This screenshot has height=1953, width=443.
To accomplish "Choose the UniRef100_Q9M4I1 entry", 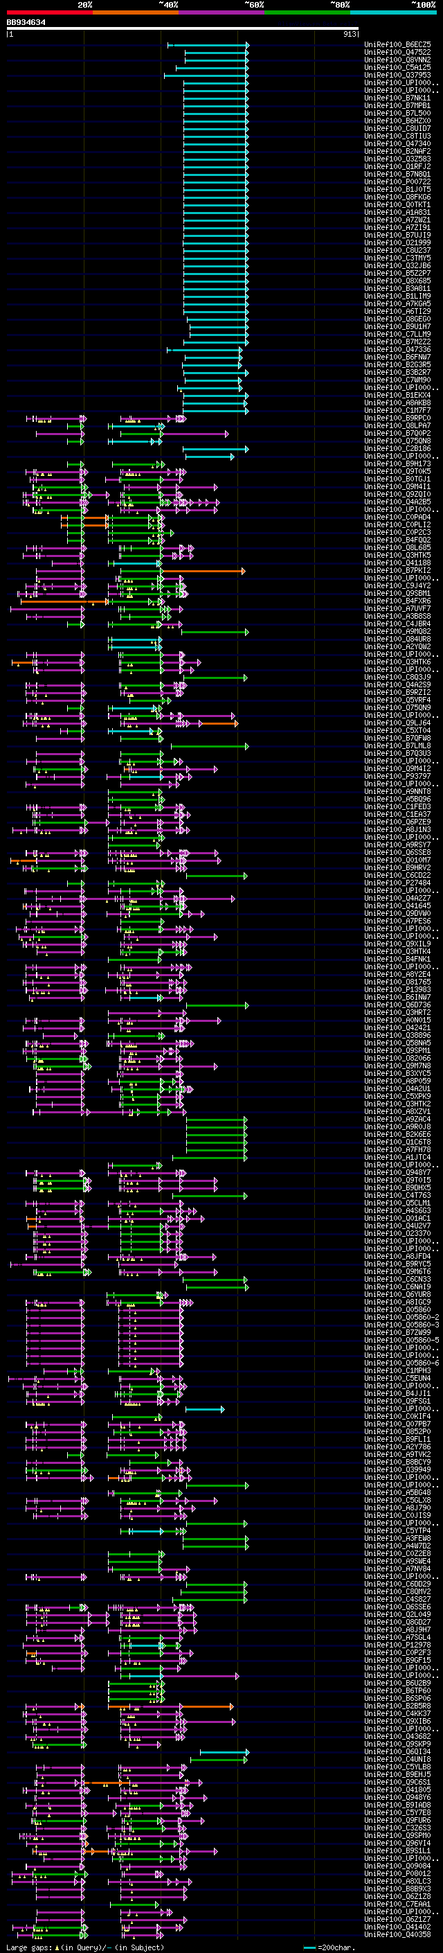I will pyautogui.click(x=397, y=487).
